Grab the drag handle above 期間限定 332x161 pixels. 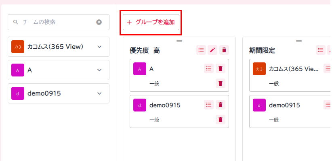299,41
